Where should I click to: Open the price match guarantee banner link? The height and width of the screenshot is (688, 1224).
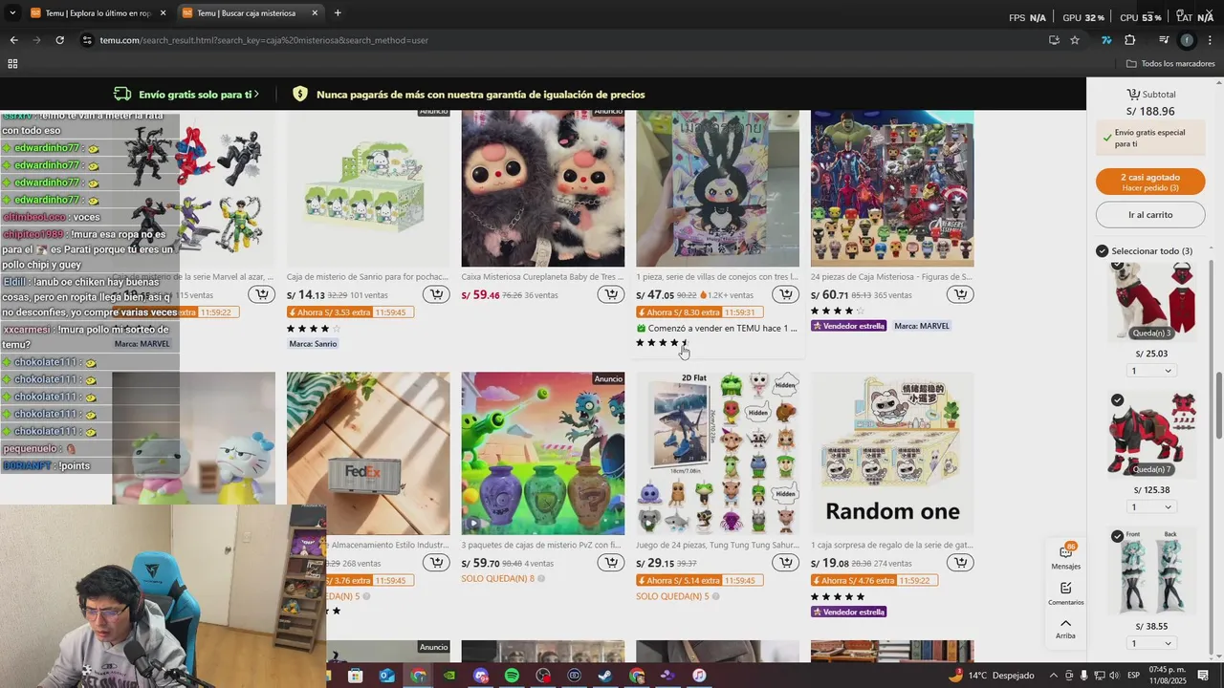[469, 95]
